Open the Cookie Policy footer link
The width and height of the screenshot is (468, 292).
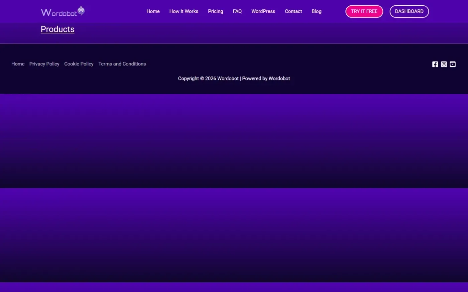(x=79, y=64)
